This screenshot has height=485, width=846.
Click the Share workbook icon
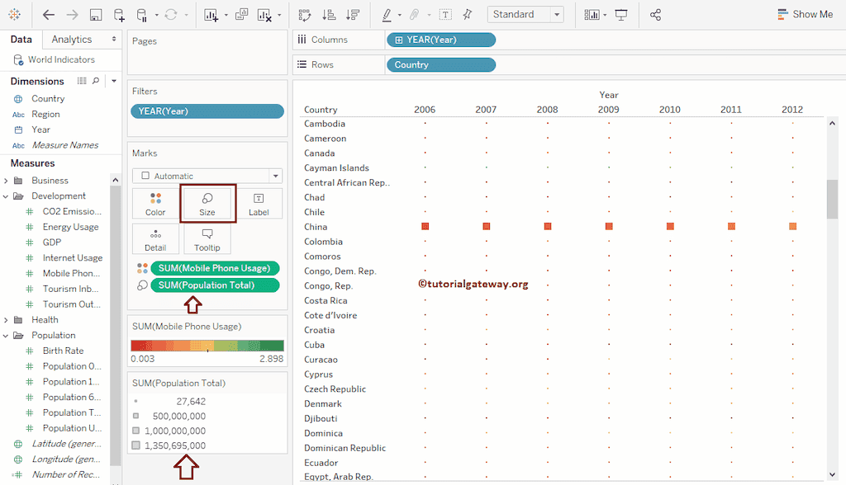click(x=656, y=15)
